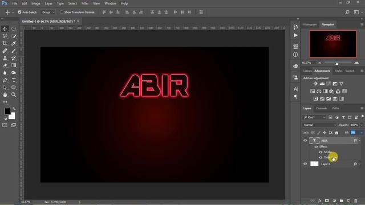Hide the Outer Glow effect

[321, 157]
